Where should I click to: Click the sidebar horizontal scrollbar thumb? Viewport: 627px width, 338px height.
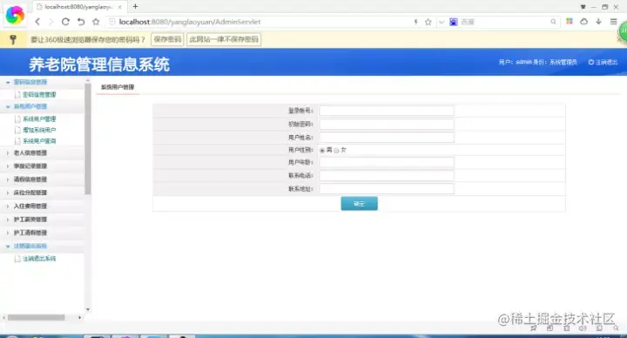pyautogui.click(x=37, y=318)
